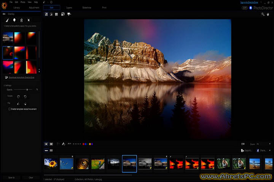Open the sort options icon left of Zoom
The height and width of the screenshot is (182, 274).
point(243,144)
